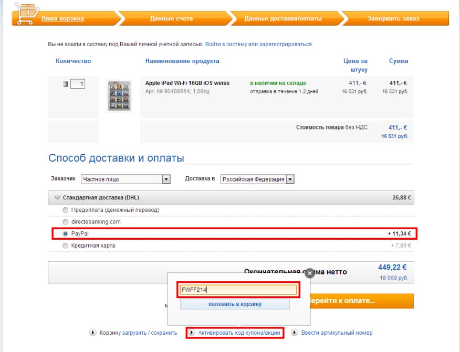Viewport: 460px width, 352px height.
Task: Select Предоплата (денежный перевод) payment option
Action: 65,210
